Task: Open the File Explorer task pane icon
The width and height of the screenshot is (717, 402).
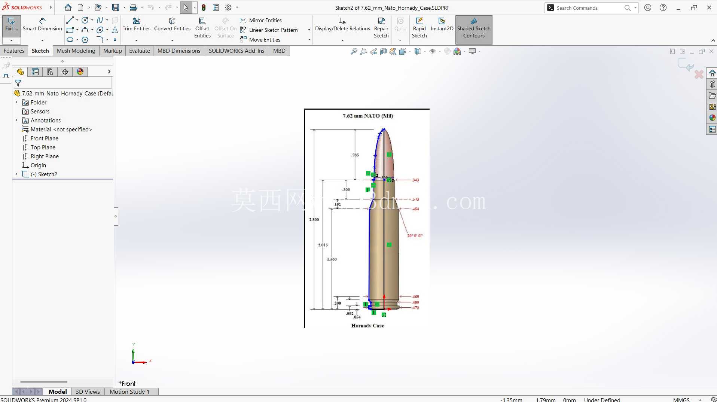Action: (x=712, y=96)
